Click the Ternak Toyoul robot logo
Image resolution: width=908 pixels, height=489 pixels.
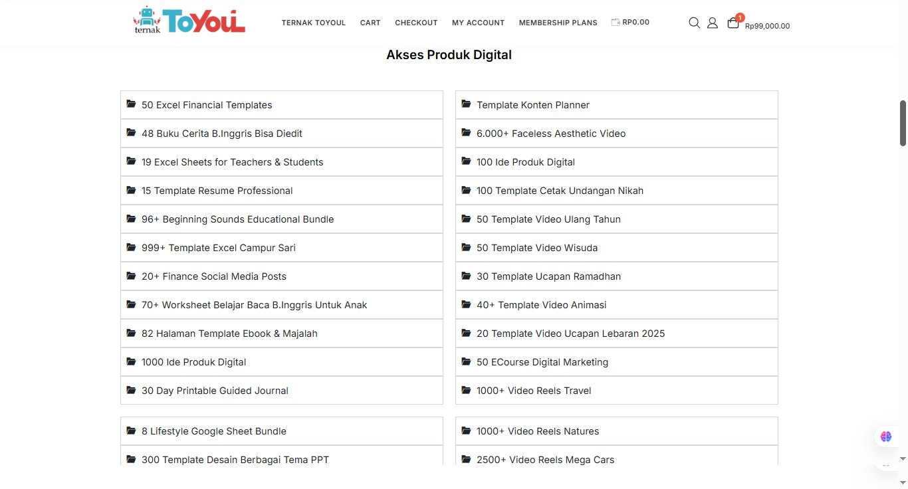(189, 21)
